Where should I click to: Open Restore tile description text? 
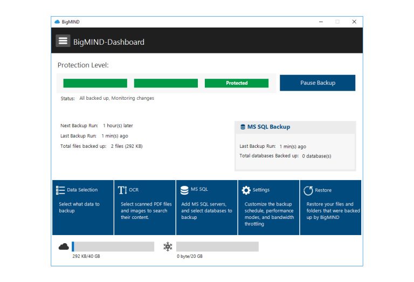point(333,211)
